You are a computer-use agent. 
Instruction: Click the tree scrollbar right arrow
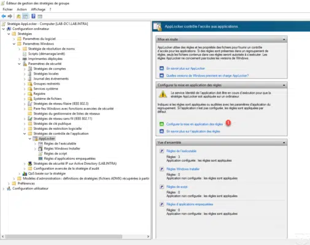[x=148, y=236]
